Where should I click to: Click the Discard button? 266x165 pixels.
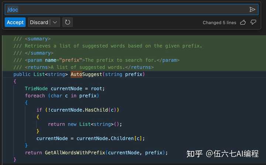(x=39, y=22)
